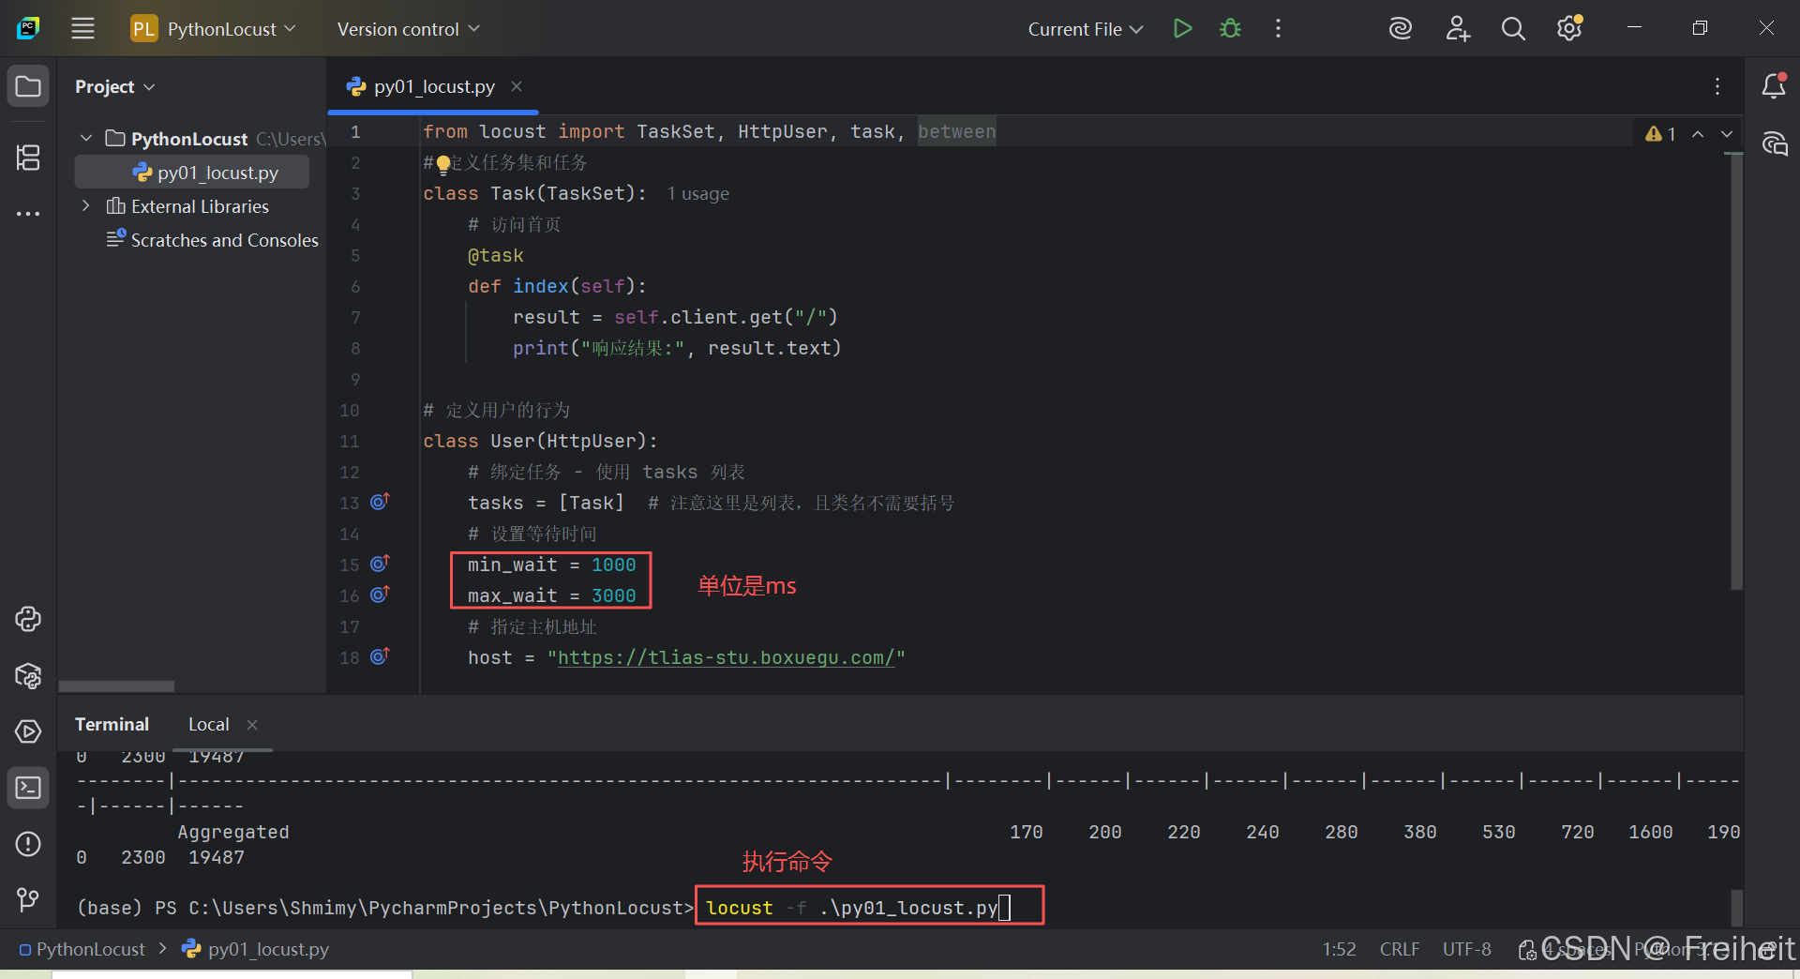Open the Notifications bell
Viewport: 1800px width, 979px height.
pos(1773,86)
